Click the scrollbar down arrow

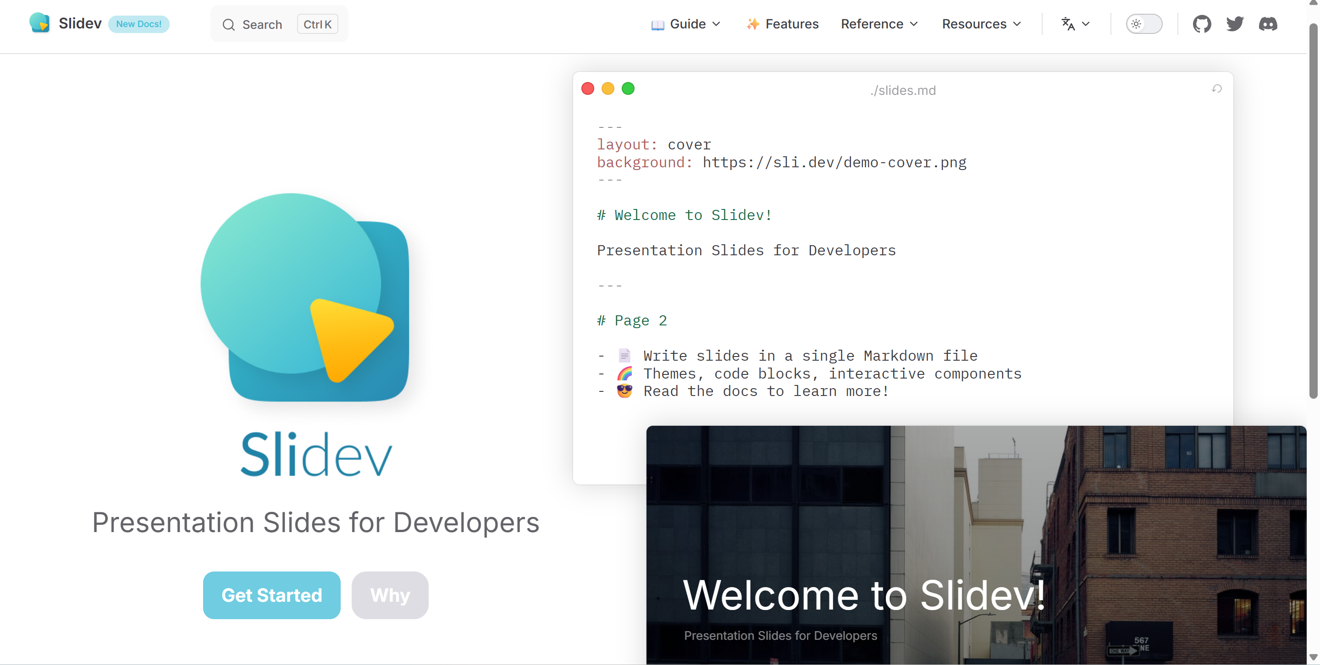pos(1313,657)
